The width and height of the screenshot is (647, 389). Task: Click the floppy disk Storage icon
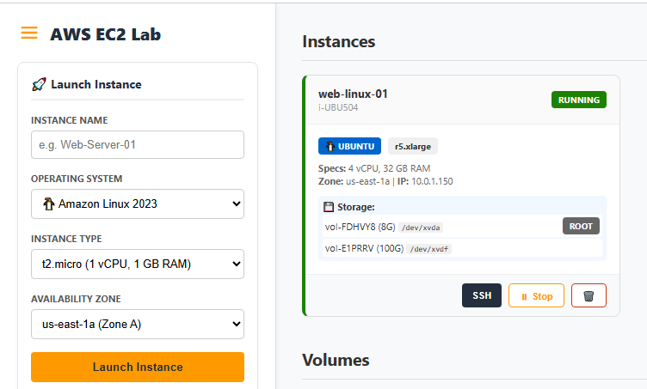[x=329, y=207]
